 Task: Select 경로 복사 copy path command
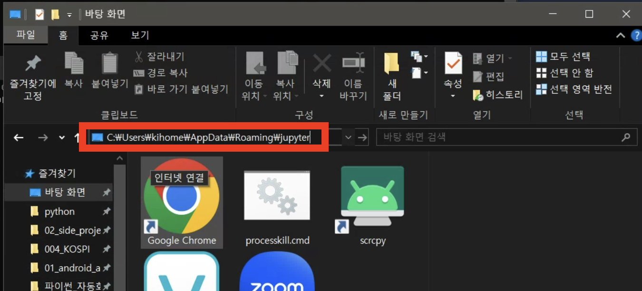(x=161, y=73)
